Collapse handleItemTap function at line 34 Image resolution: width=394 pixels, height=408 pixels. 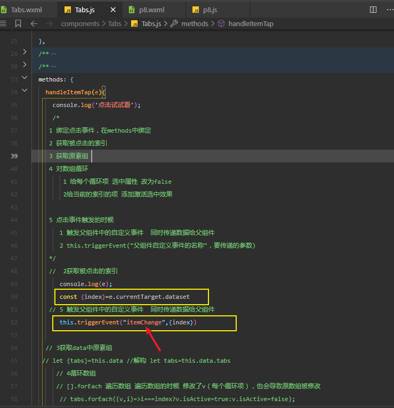click(x=25, y=91)
